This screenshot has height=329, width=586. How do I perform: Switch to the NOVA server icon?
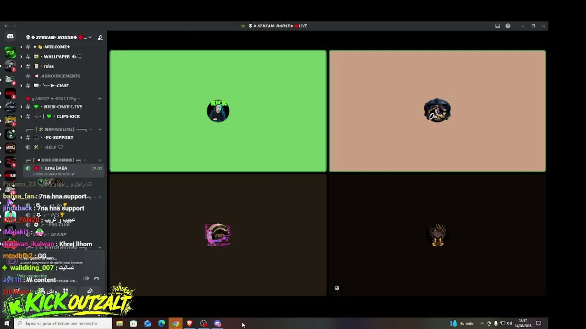pos(10,107)
